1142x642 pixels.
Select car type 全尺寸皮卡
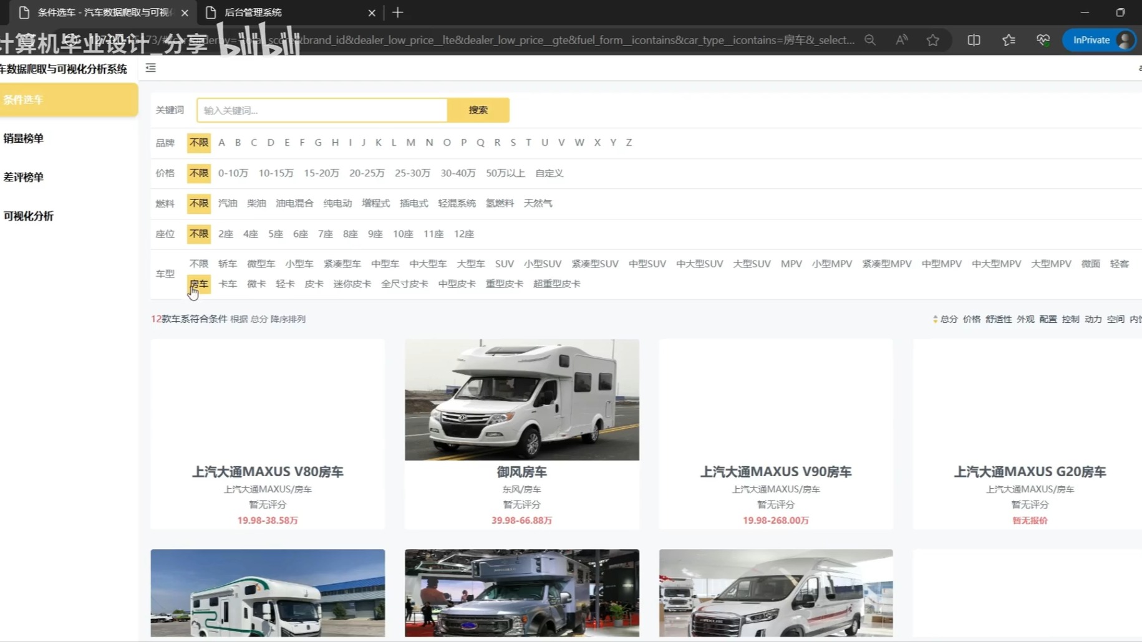pyautogui.click(x=405, y=284)
